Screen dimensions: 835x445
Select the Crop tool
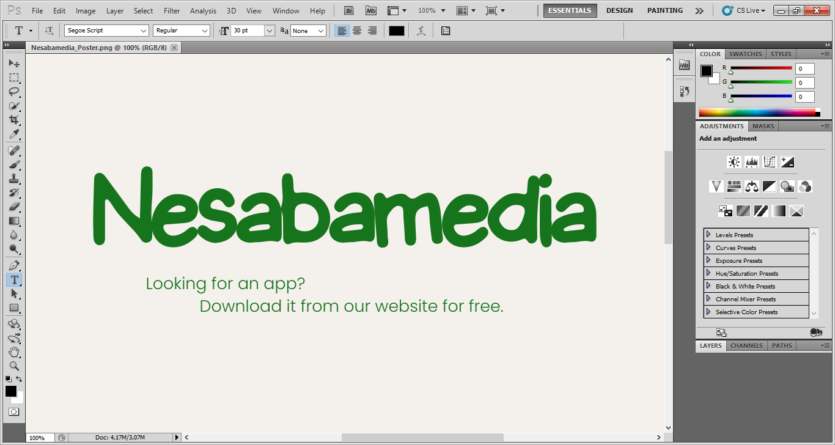click(x=13, y=120)
